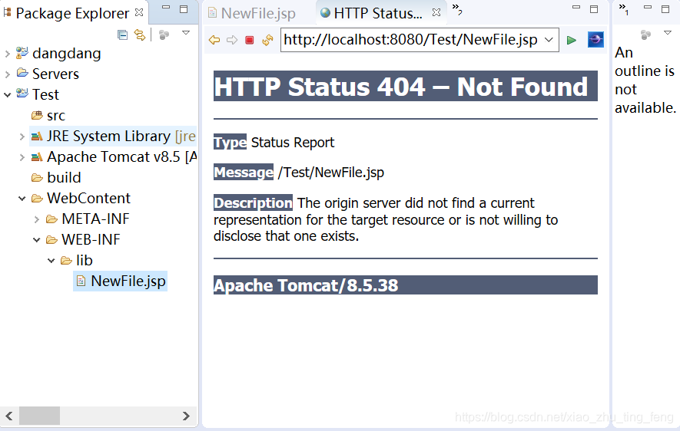
Task: Expand Apache Tomcat v8.5 library node
Action: pyautogui.click(x=22, y=157)
